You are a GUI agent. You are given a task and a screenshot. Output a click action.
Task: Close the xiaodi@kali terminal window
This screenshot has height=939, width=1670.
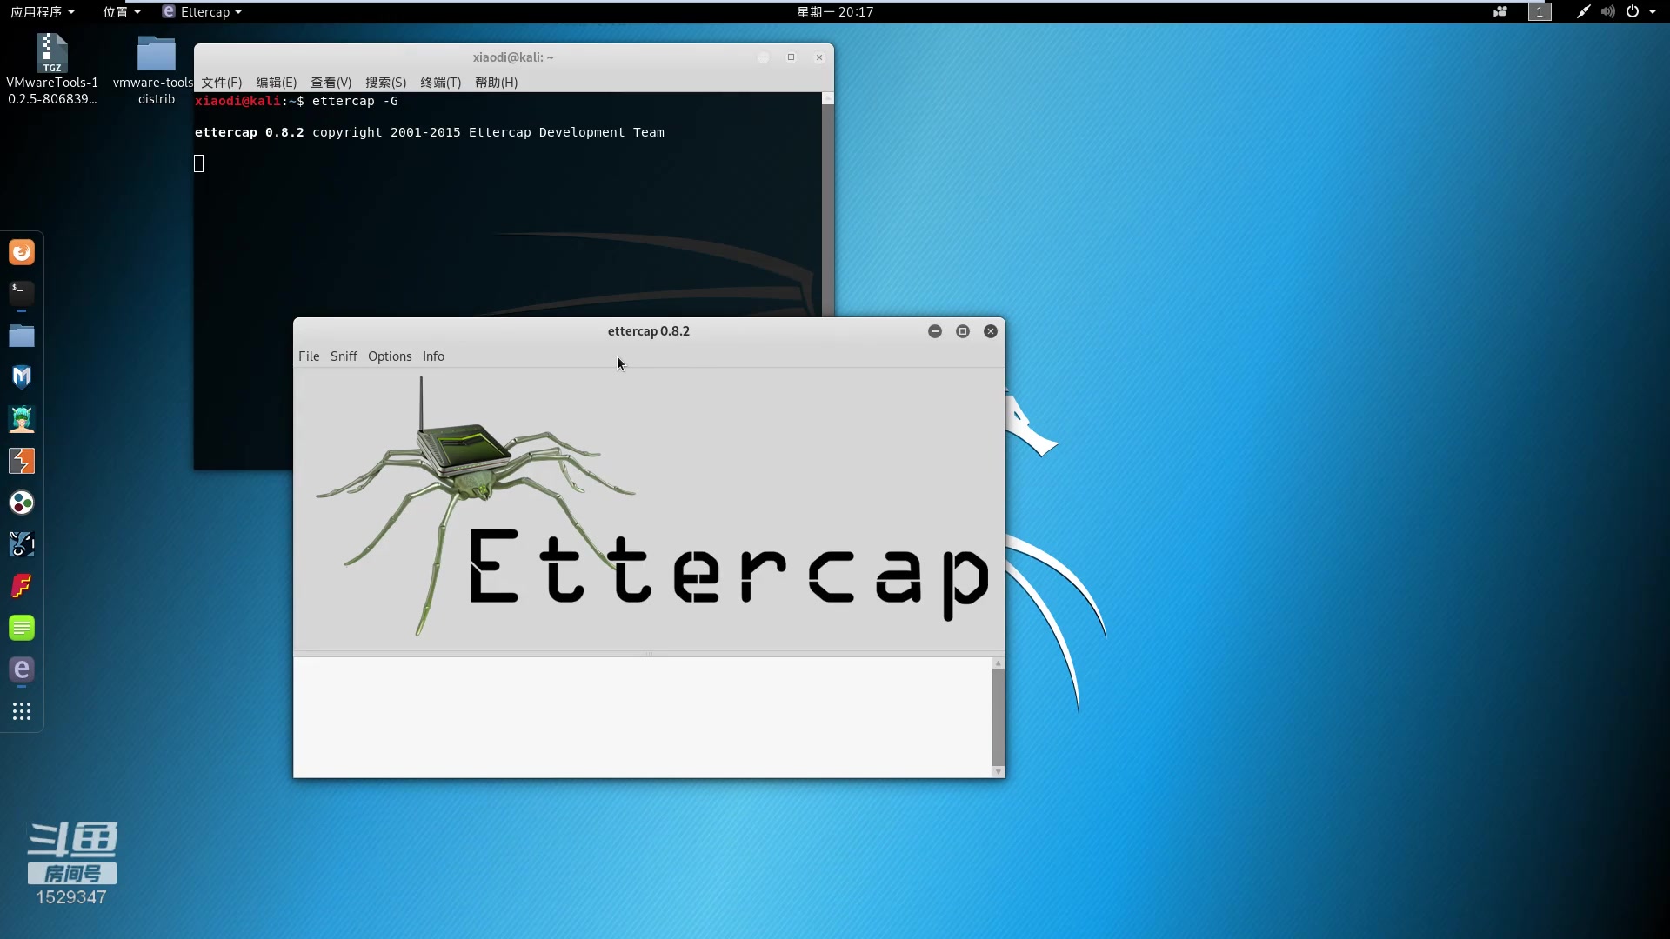818,57
